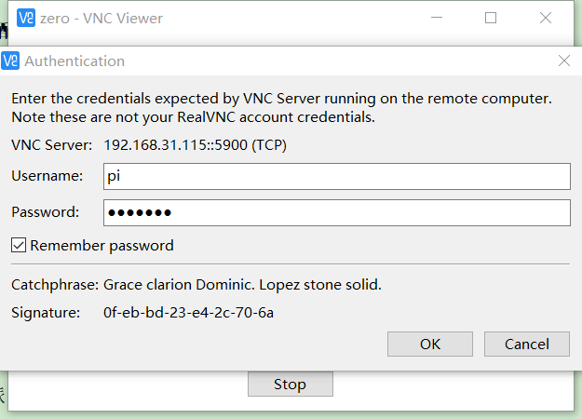
Task: Click the Signature value 0f-eb-bd-23-e4-2c-70-6a
Action: (x=188, y=313)
